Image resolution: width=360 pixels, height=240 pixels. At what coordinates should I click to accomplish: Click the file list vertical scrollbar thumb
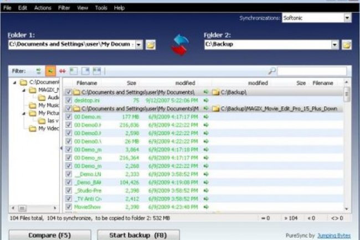[347, 94]
